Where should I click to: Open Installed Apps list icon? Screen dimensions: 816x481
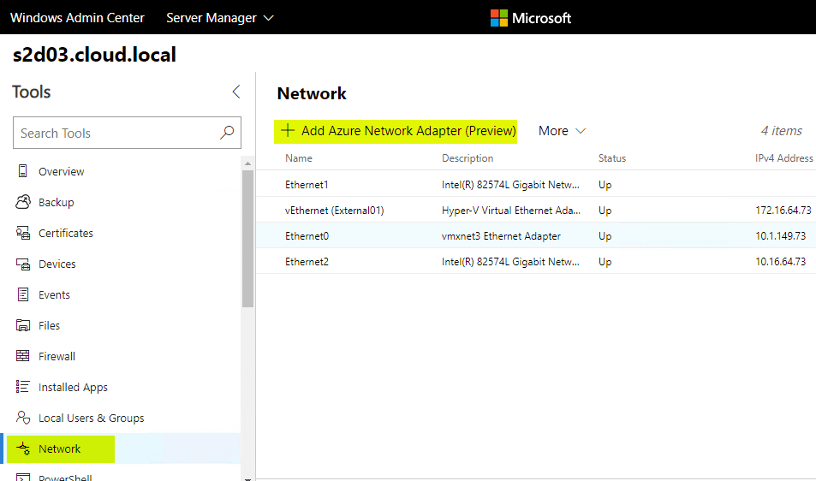(23, 387)
